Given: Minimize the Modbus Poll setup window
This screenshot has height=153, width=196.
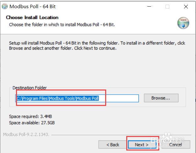Looking at the screenshot, I should coord(149,7).
